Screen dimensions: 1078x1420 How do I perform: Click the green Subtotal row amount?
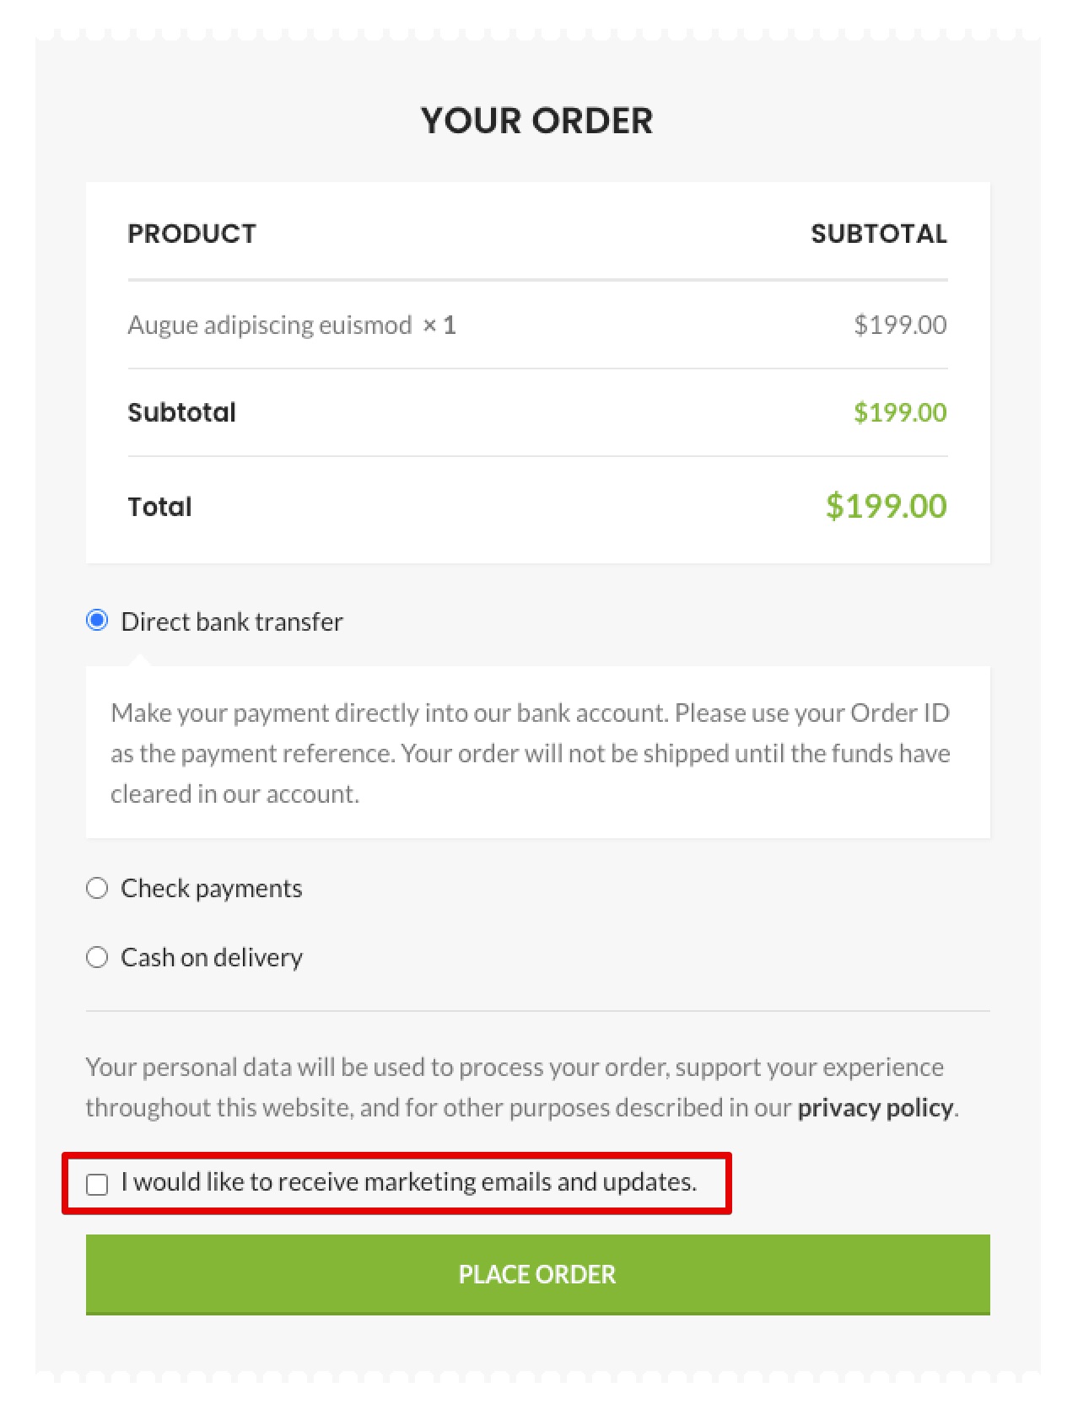[900, 412]
